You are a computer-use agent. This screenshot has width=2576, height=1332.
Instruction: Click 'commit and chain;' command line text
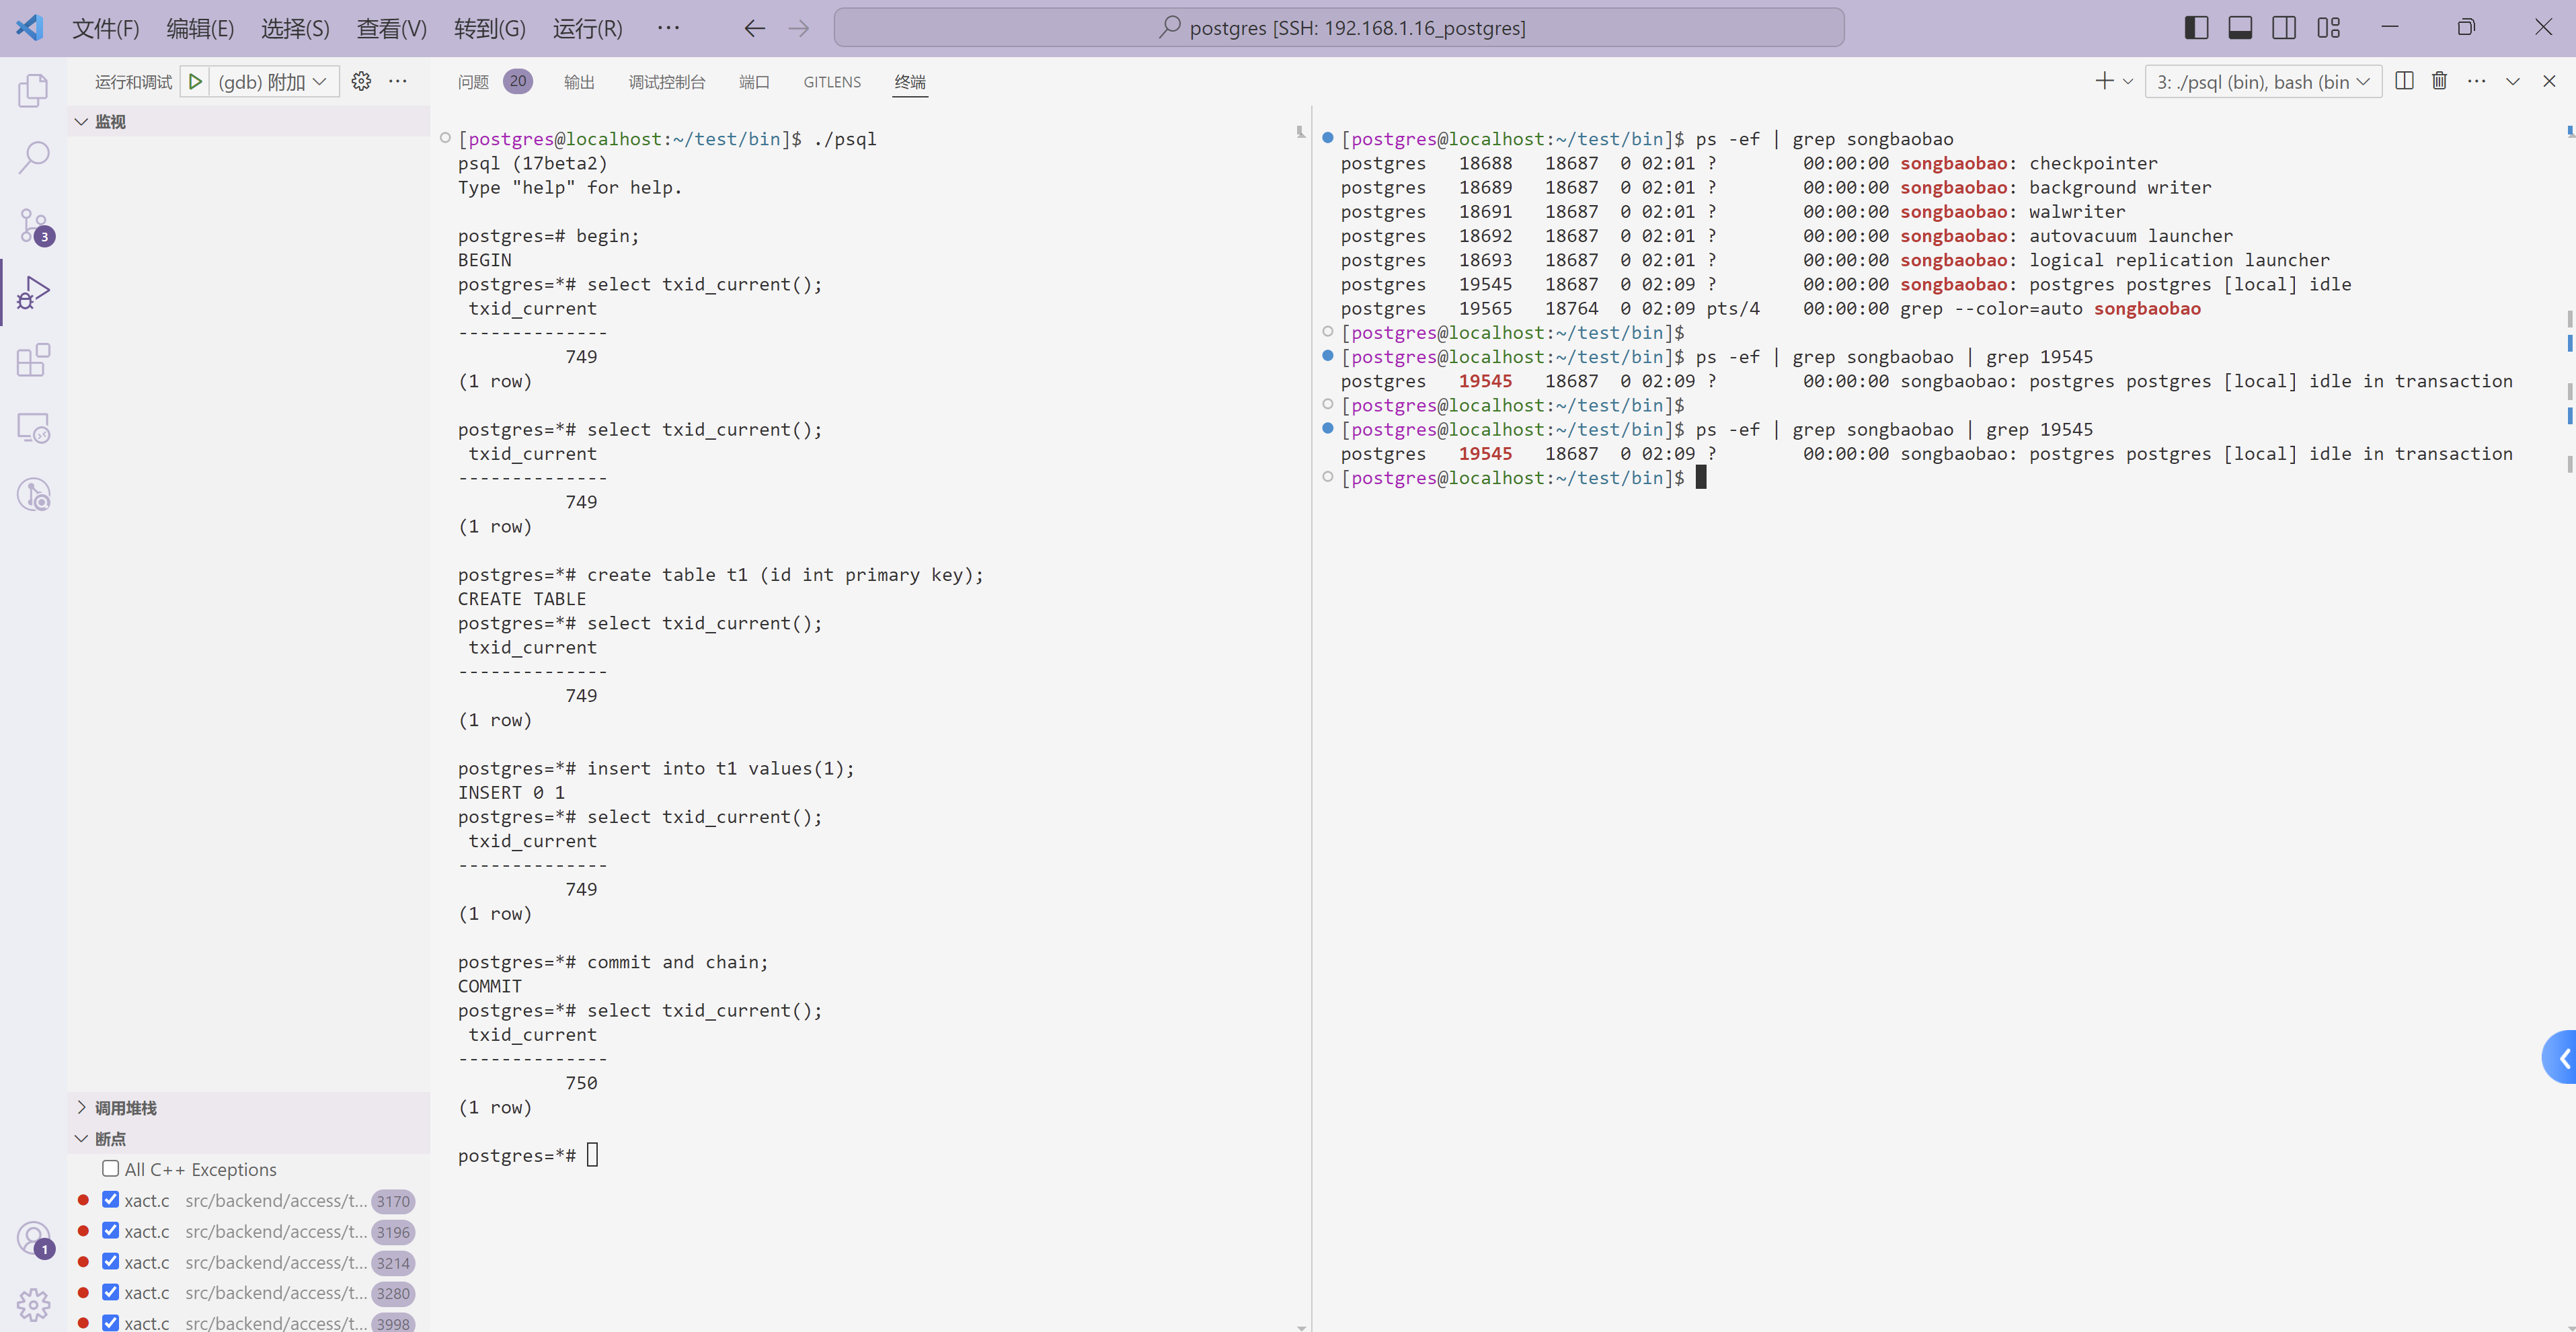point(677,961)
